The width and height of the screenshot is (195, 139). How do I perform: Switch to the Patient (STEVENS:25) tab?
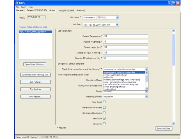pyautogui.click(x=37, y=10)
